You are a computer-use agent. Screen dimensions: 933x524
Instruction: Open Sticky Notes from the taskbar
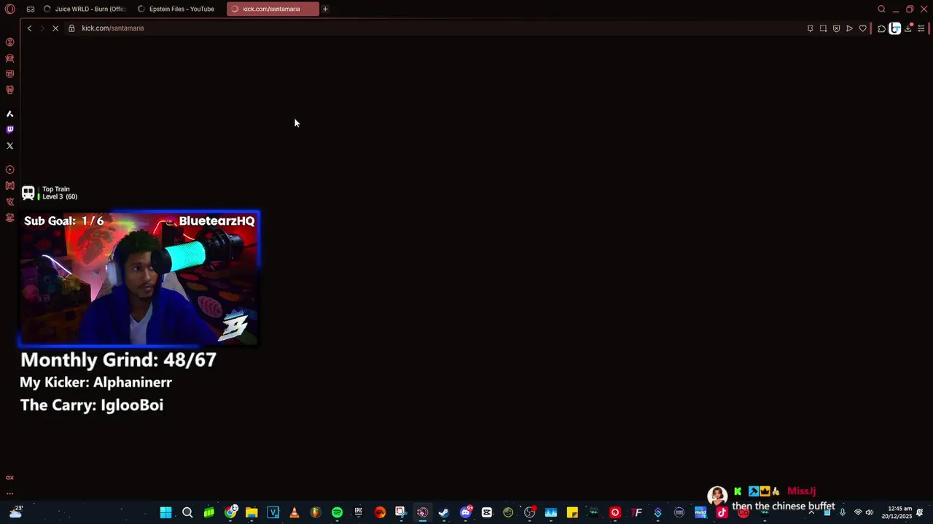572,512
